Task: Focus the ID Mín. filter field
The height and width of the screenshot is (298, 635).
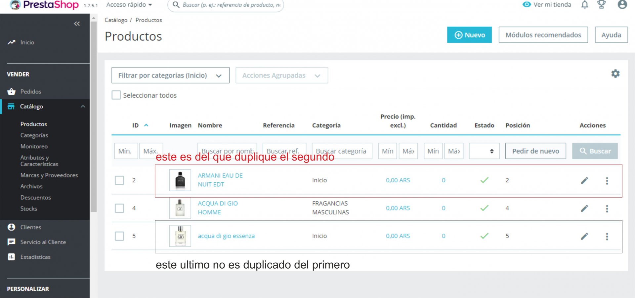Action: pos(126,151)
